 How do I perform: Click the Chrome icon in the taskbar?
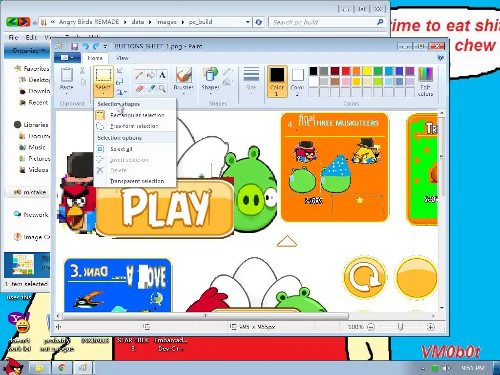62,368
